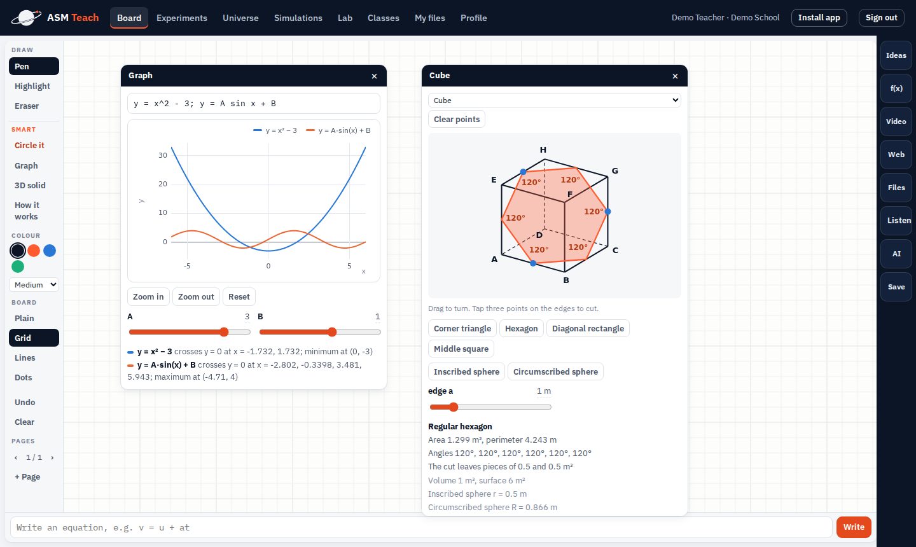Open the Experiments tab
916x547 pixels.
(182, 18)
